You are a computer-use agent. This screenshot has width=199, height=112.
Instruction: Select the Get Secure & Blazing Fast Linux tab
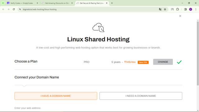[x=92, y=3]
